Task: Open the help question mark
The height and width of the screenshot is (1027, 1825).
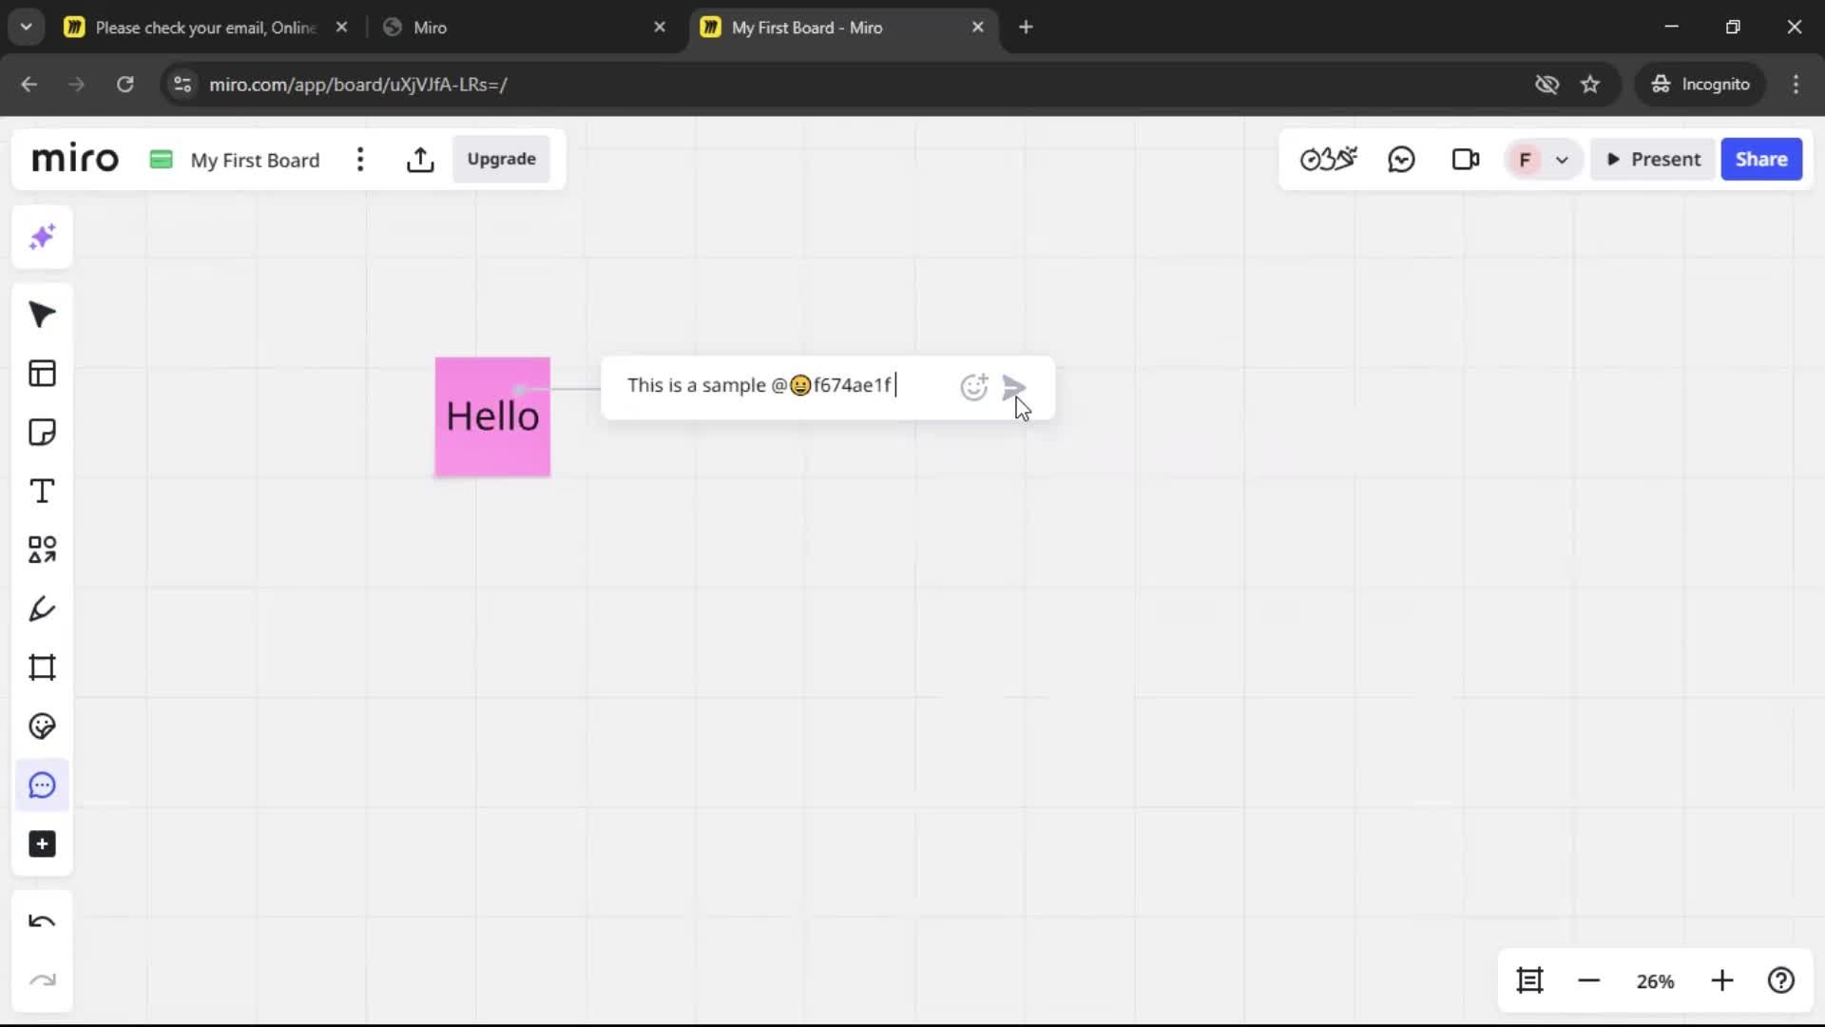Action: coord(1781,980)
